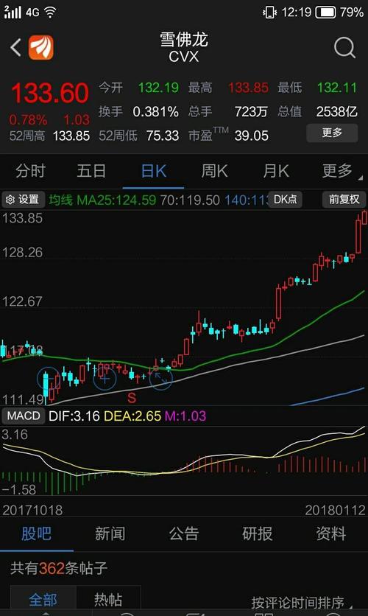Image resolution: width=368 pixels, height=616 pixels.
Task: Open the orange app logo icon
Action: pos(41,48)
